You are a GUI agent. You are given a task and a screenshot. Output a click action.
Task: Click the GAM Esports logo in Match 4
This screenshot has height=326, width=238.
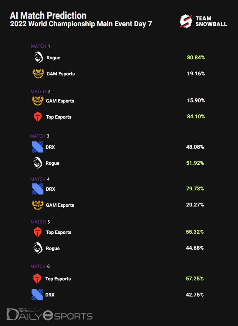click(38, 205)
